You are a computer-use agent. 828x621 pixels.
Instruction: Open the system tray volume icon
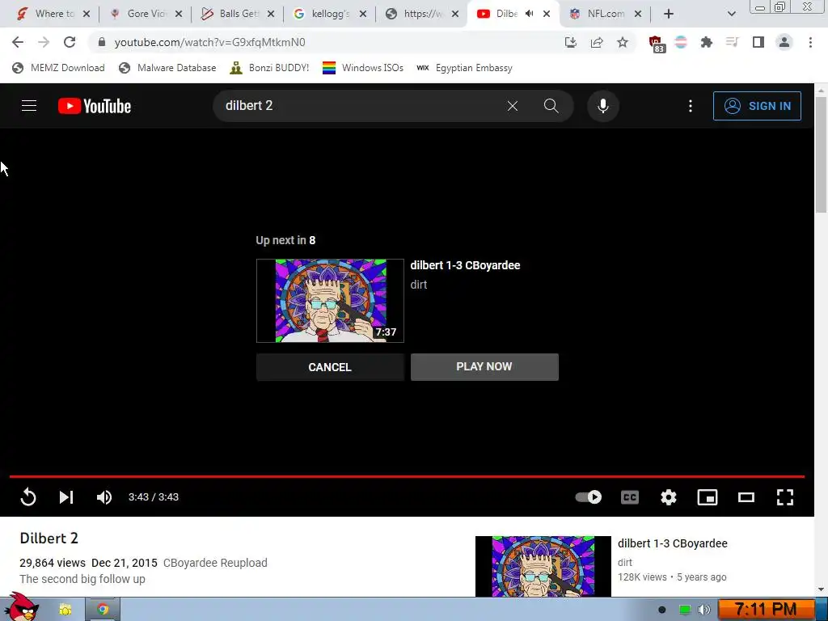click(704, 610)
